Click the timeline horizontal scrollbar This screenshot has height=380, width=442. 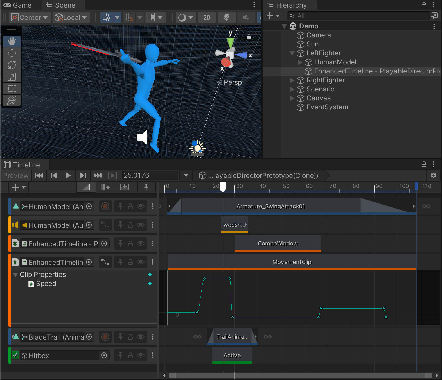tap(300, 376)
